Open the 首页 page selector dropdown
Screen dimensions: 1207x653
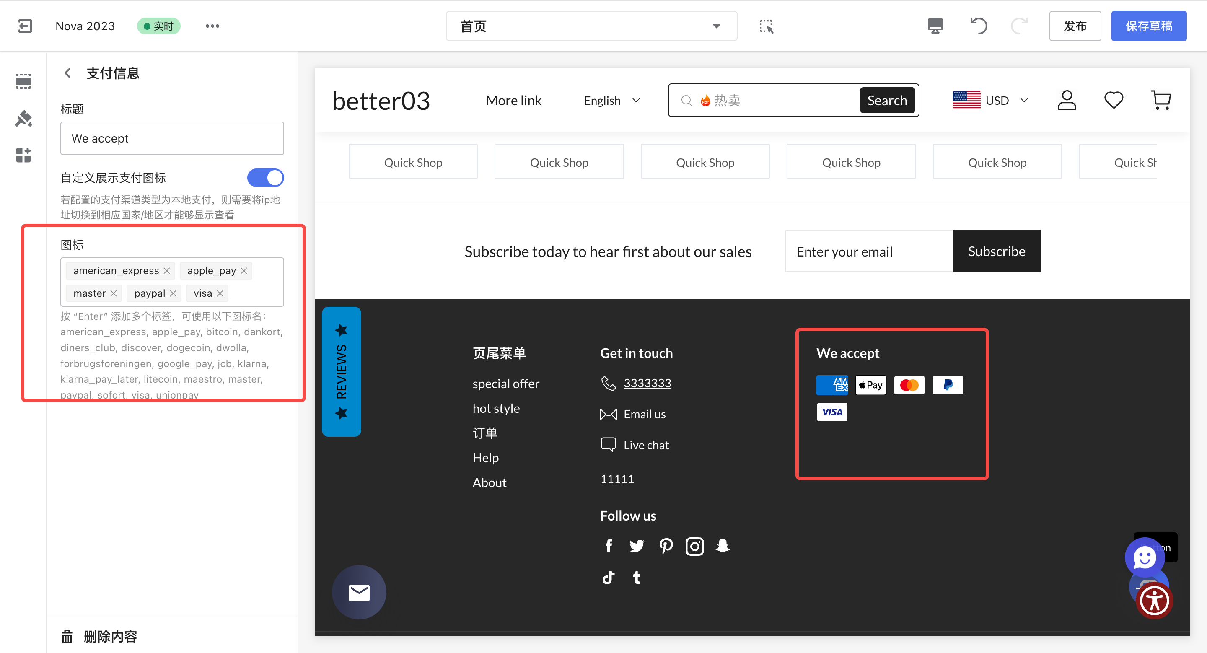coord(591,26)
